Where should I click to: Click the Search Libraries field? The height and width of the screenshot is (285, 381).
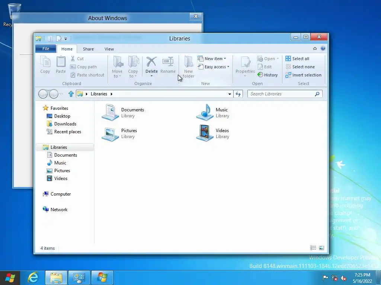tap(285, 94)
